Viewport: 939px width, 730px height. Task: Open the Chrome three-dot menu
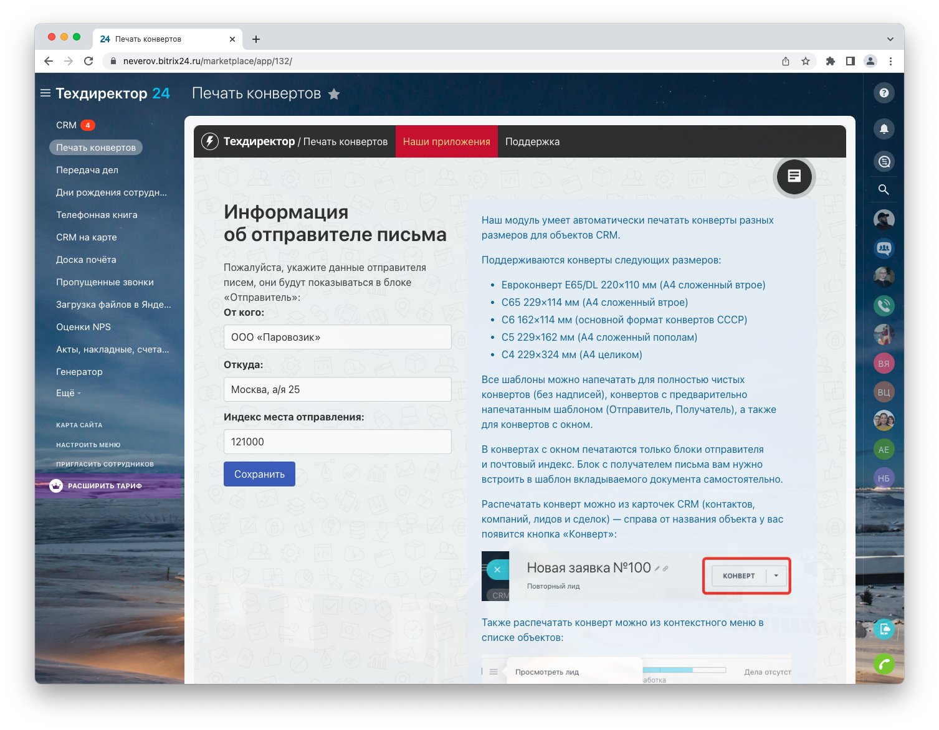(890, 61)
